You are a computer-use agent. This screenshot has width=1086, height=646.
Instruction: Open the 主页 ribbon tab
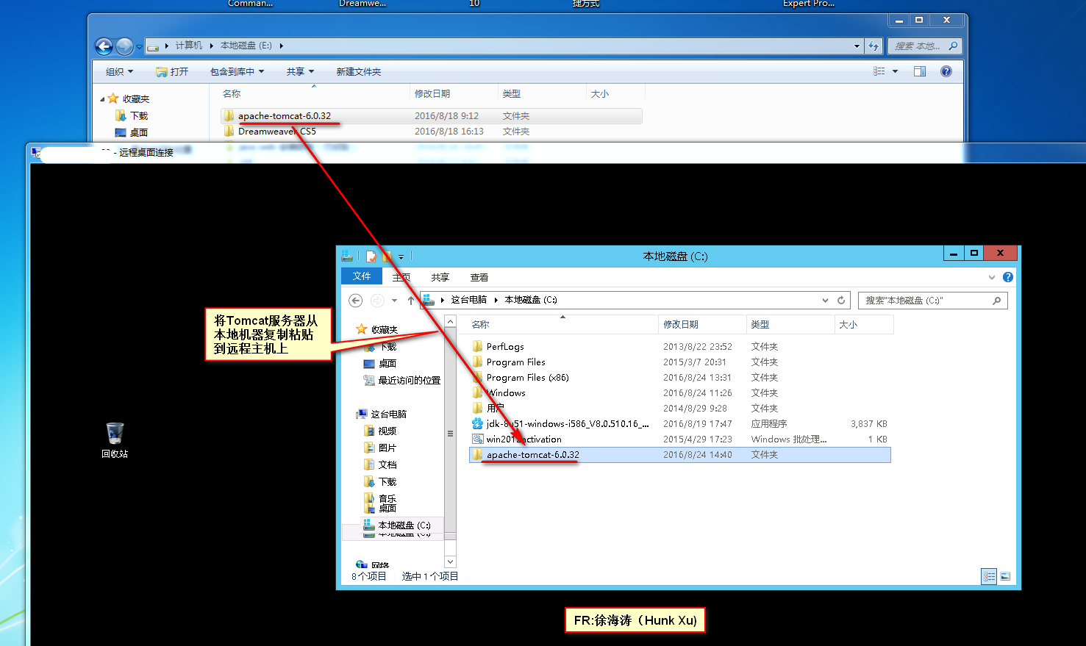[401, 277]
